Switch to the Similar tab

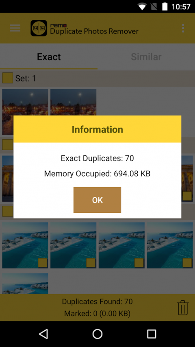point(146,57)
